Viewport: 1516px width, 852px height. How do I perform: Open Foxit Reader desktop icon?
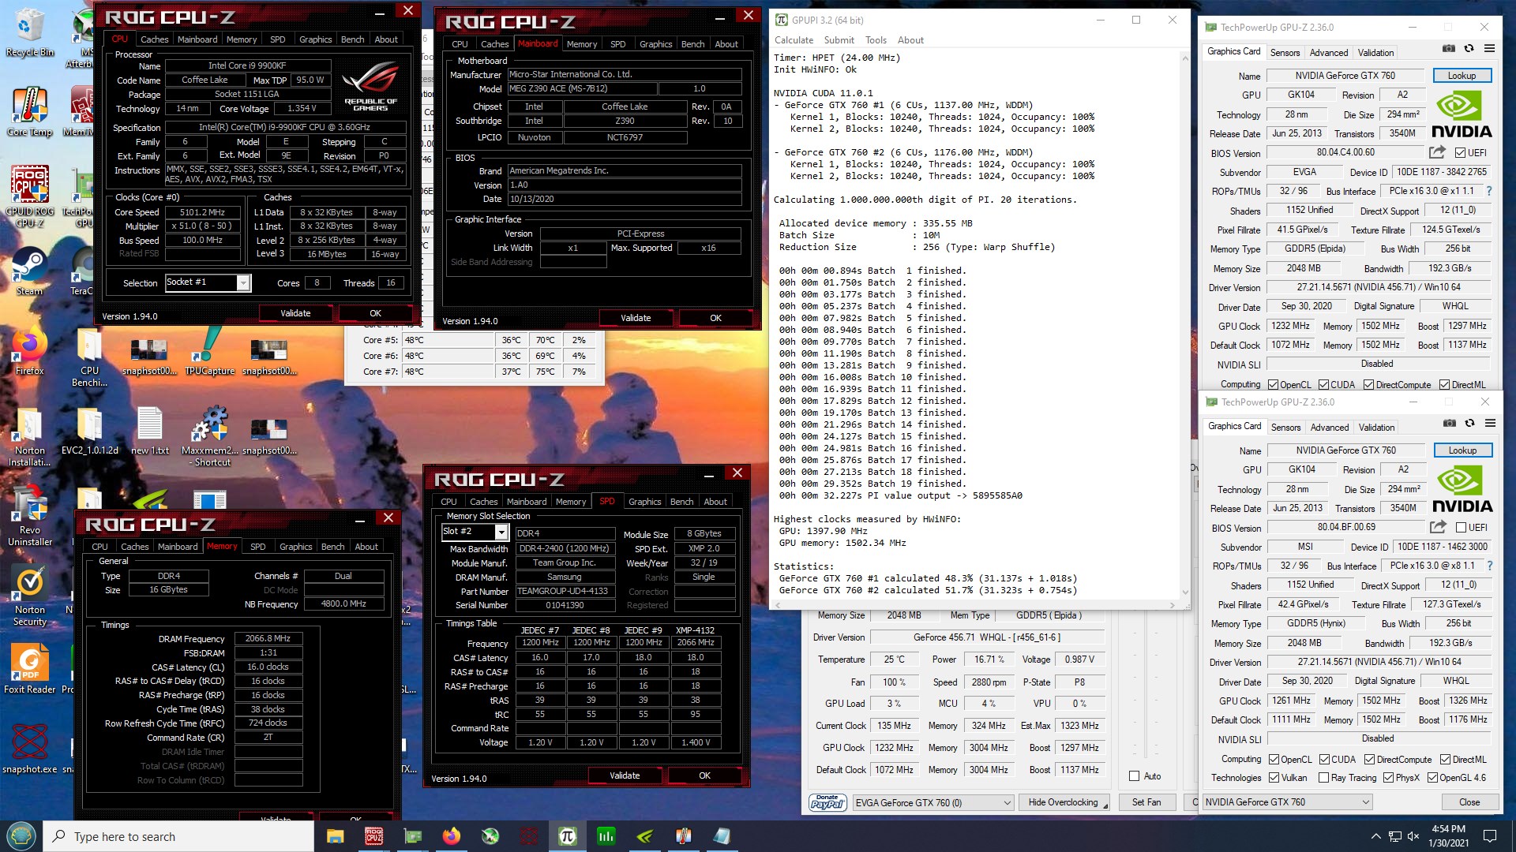30,669
